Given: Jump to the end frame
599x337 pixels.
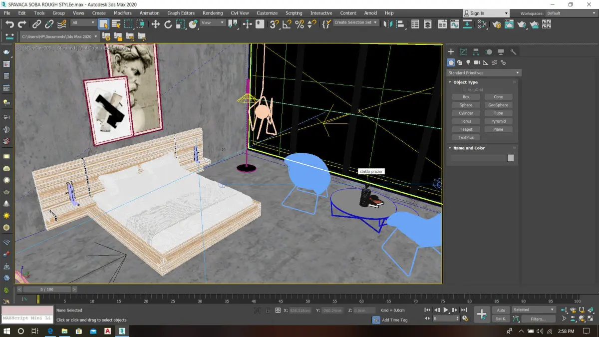Looking at the screenshot, I should point(464,310).
